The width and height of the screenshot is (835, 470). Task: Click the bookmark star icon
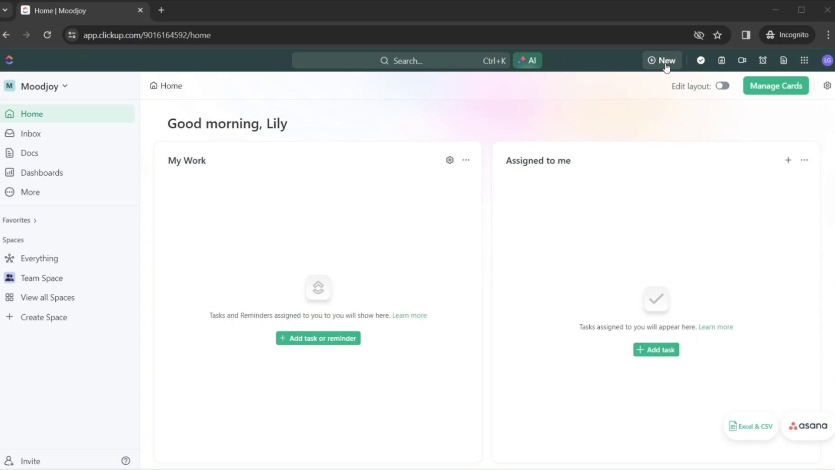(x=718, y=35)
